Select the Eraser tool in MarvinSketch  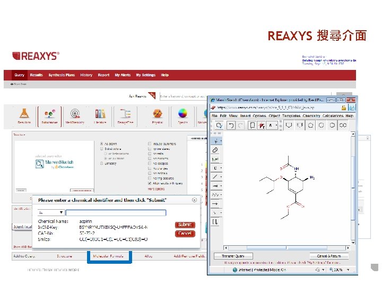tap(215, 150)
